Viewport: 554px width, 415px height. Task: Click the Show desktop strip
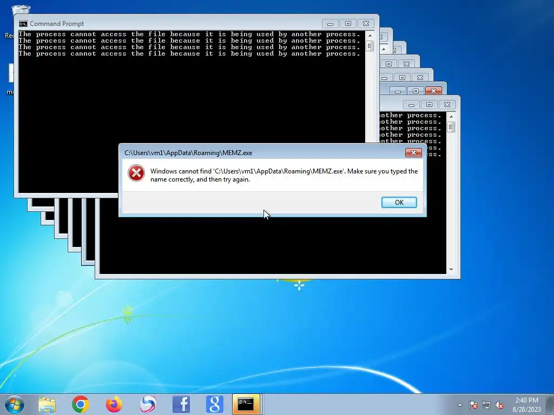(550, 404)
